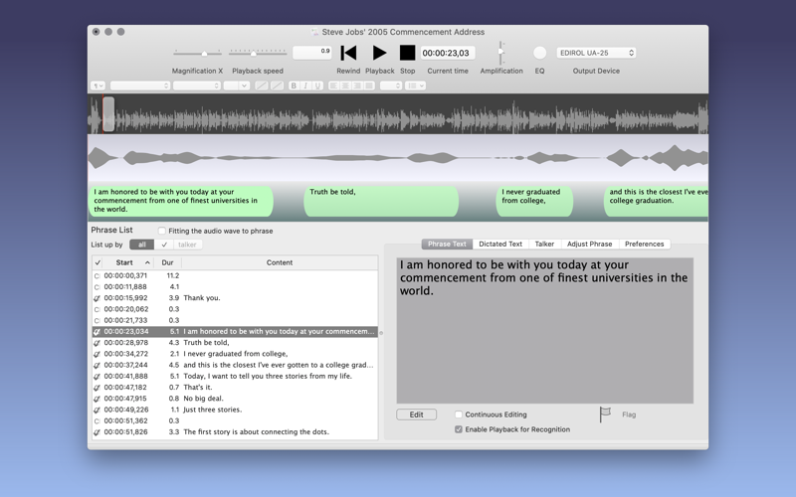The height and width of the screenshot is (497, 796).
Task: Open the EDIROL UA-25 output device dropdown
Action: tap(596, 53)
